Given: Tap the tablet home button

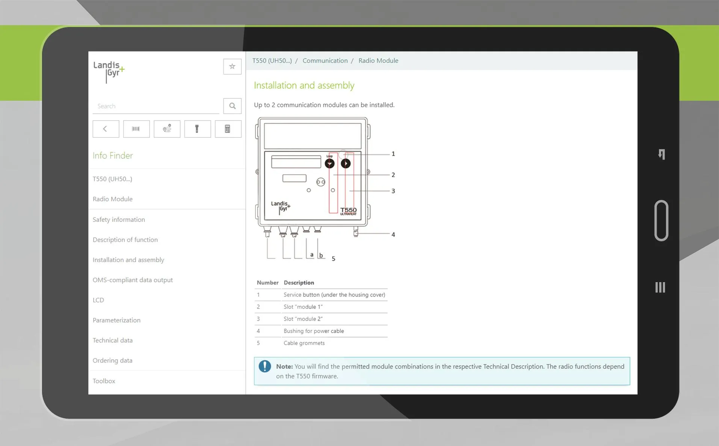Looking at the screenshot, I should point(661,220).
